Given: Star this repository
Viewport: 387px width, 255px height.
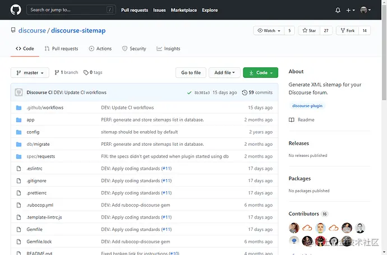Looking at the screenshot, I should click(309, 31).
